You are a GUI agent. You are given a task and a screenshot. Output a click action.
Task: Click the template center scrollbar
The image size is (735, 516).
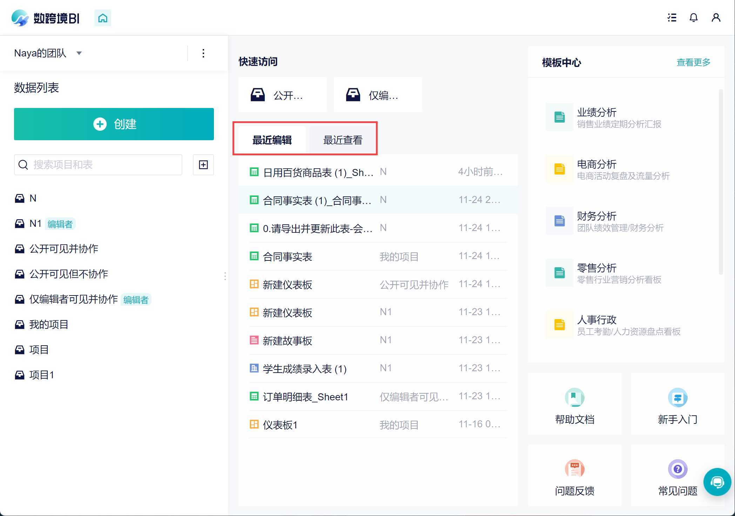(x=721, y=182)
